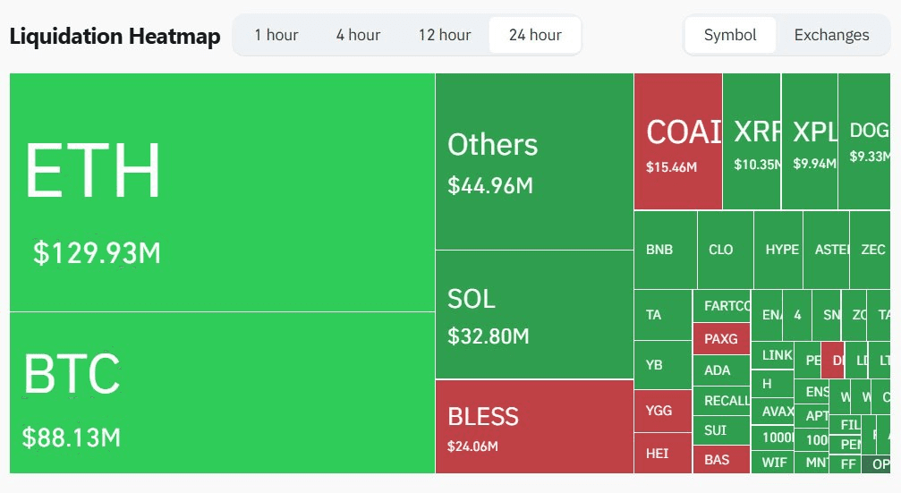Click the Liquidation Heatmap heading
901x493 pixels.
[x=115, y=37]
